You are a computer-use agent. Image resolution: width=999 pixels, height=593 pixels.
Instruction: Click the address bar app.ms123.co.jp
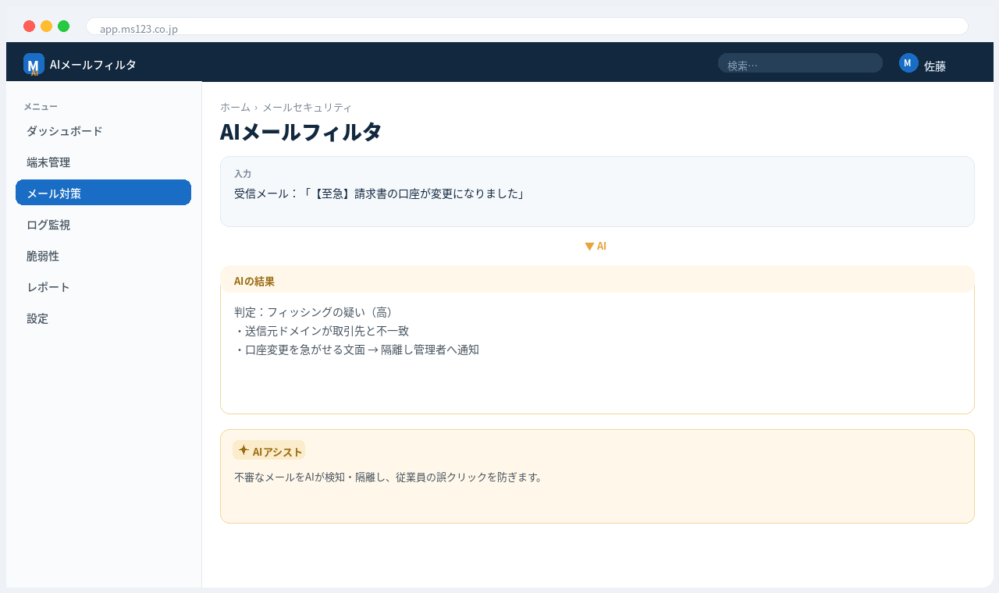(527, 27)
